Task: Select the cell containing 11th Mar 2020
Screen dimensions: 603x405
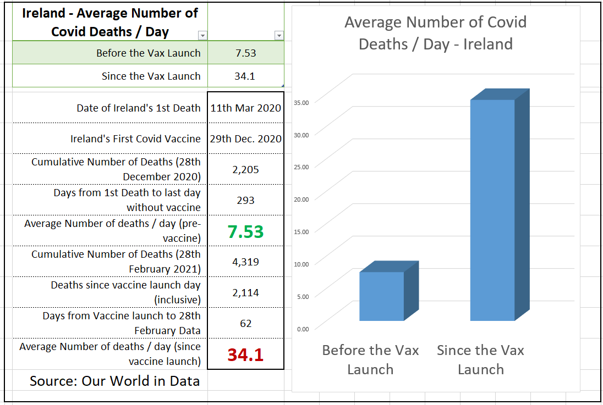Action: coord(245,108)
